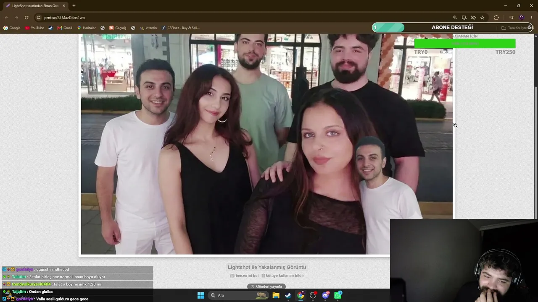Click the install app icon in address bar

(464, 18)
